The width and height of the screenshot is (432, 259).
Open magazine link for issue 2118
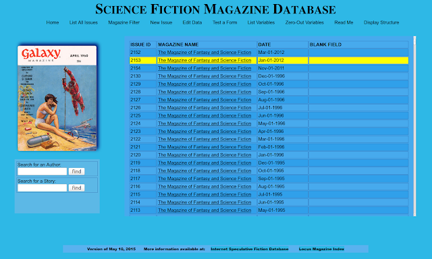[205, 171]
